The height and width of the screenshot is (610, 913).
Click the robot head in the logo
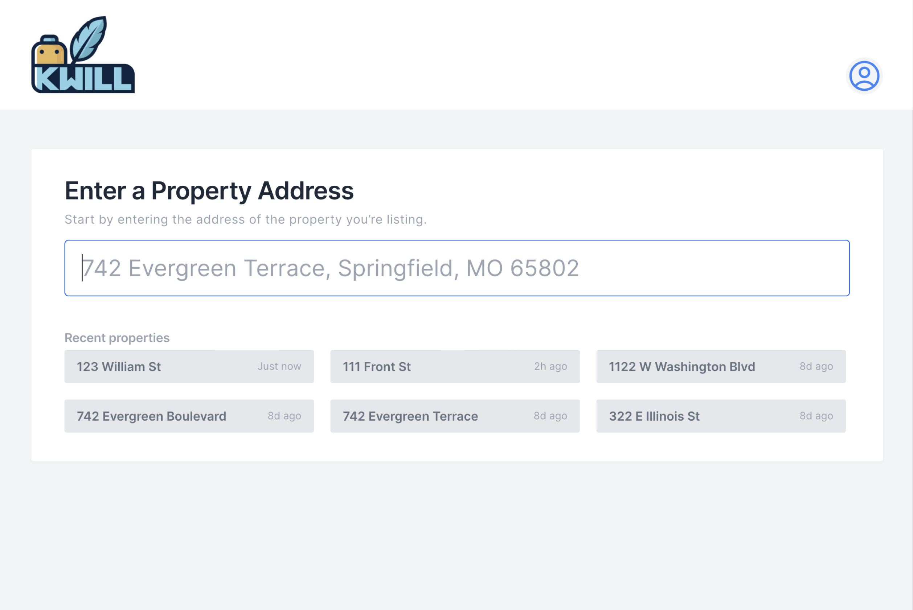pyautogui.click(x=49, y=51)
